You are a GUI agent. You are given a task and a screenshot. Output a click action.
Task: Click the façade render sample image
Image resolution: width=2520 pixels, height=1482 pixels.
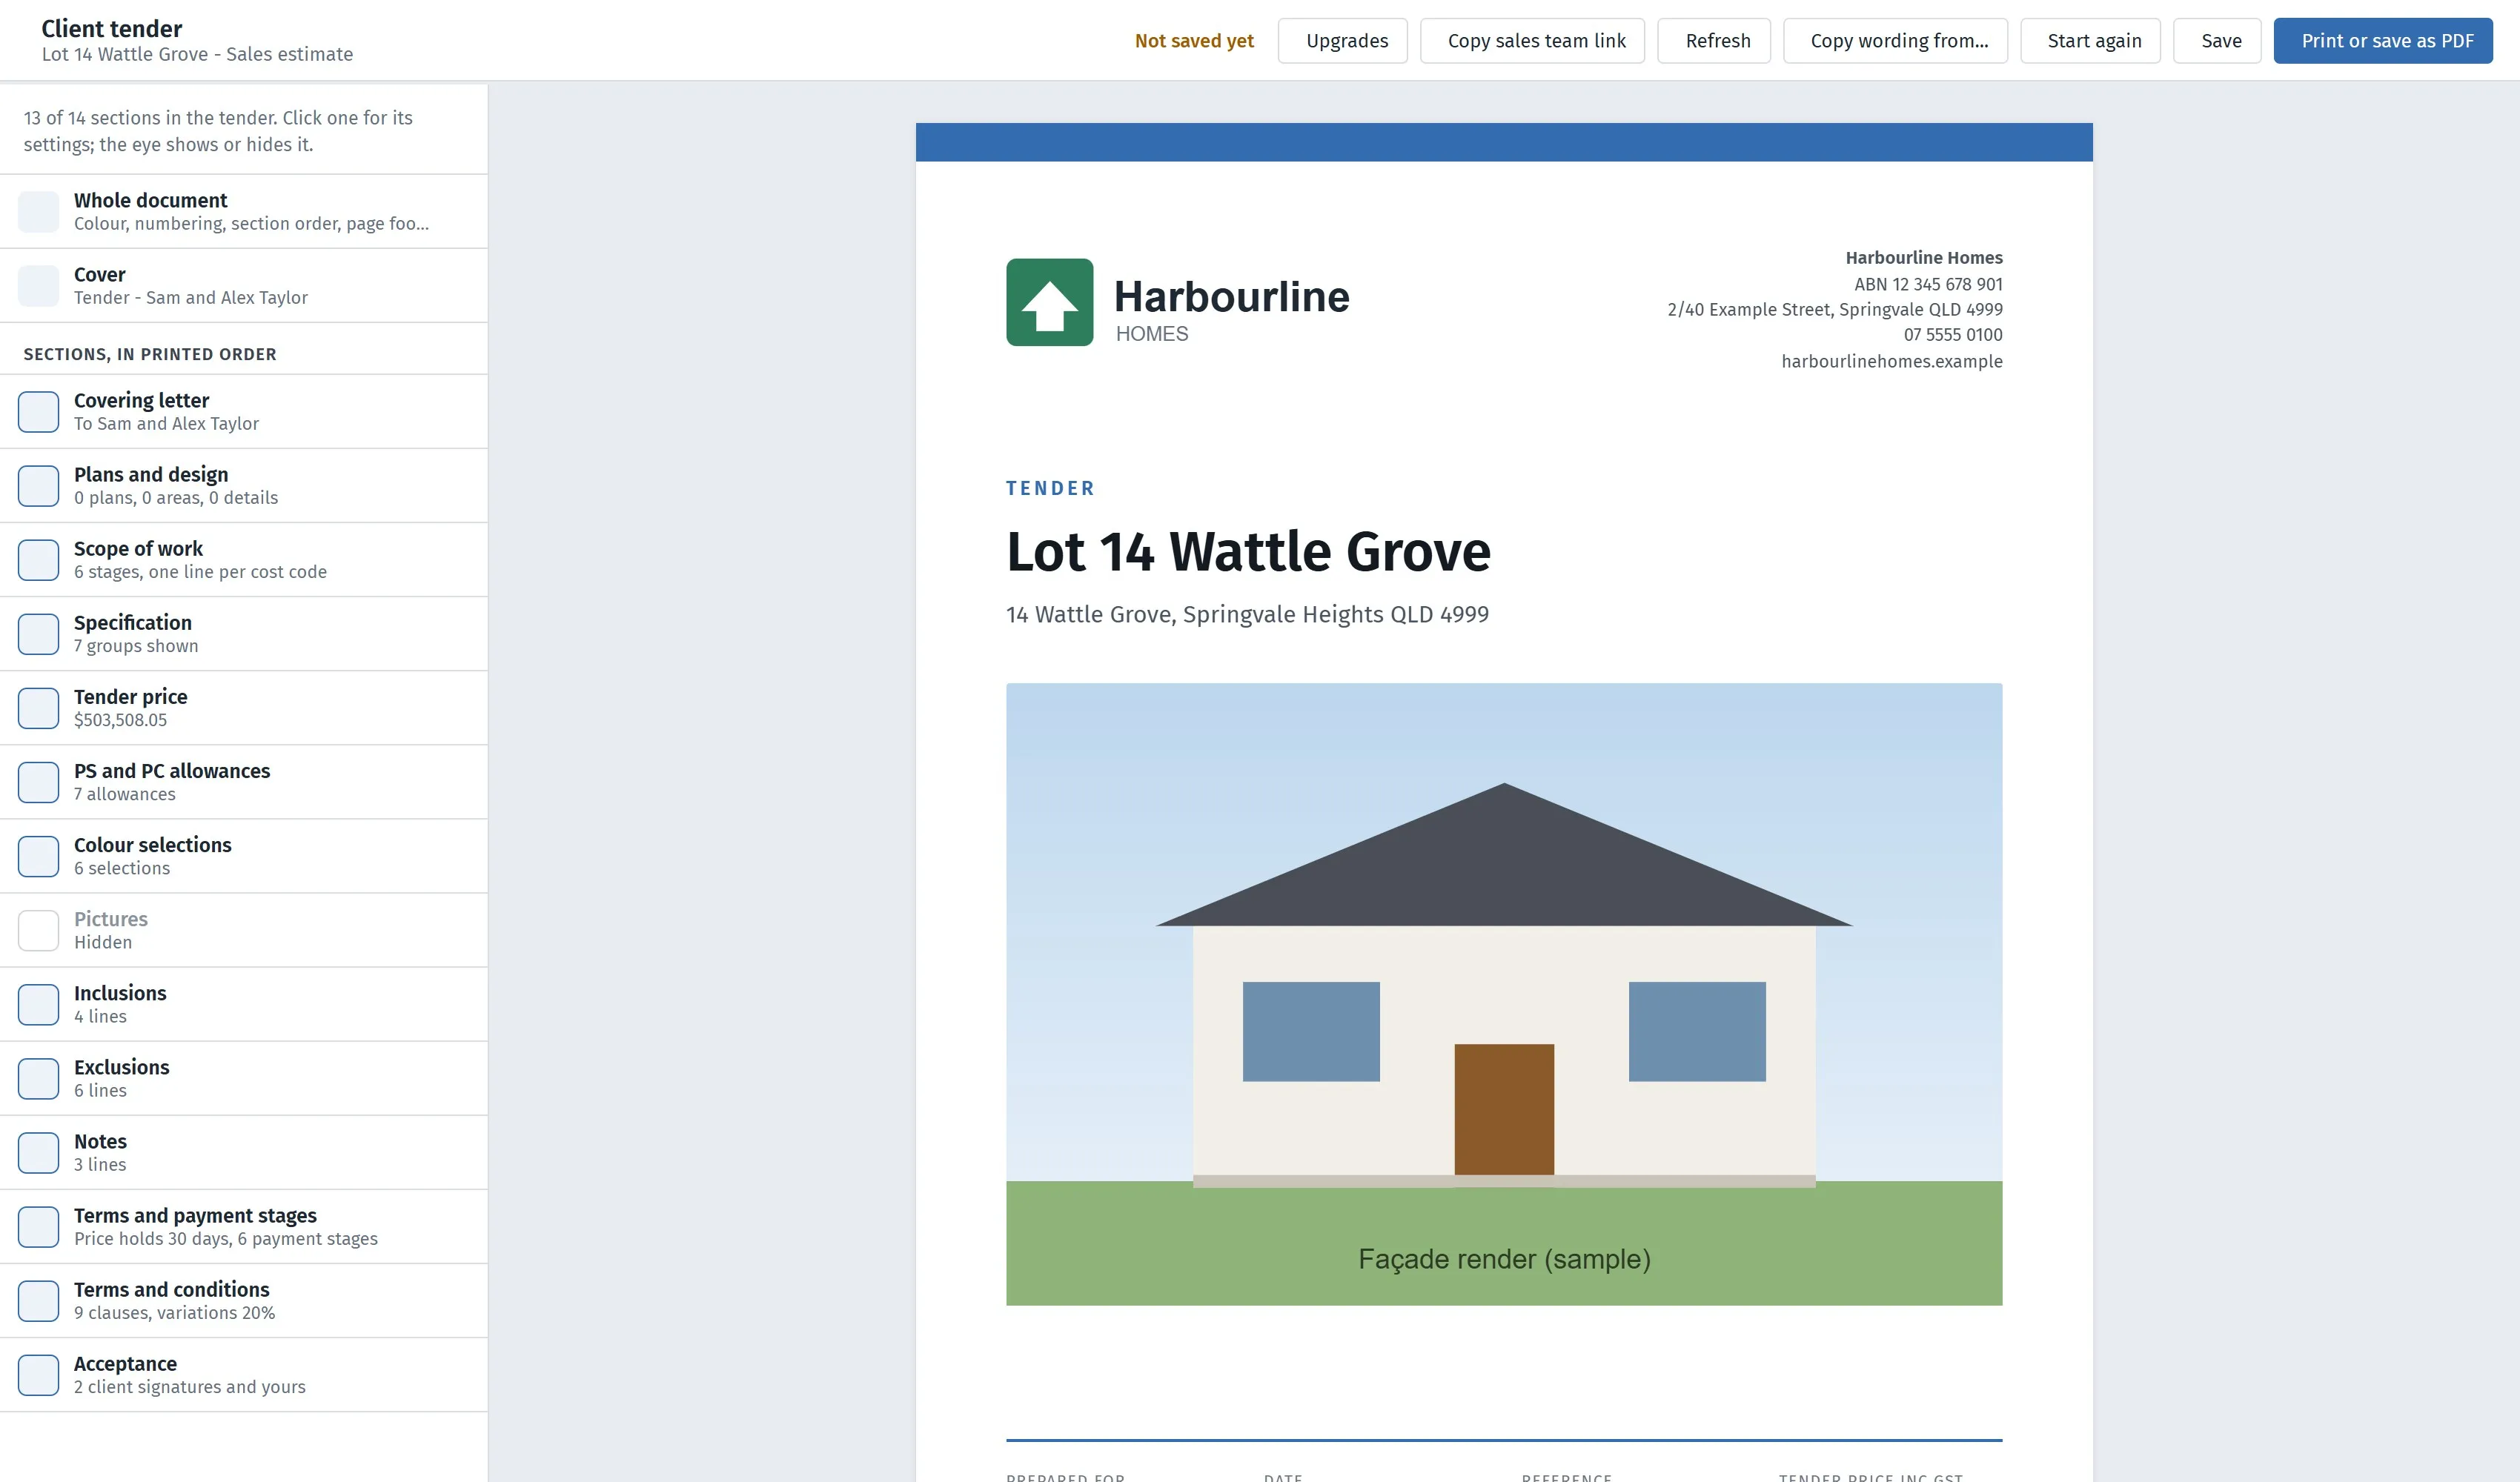pos(1504,993)
